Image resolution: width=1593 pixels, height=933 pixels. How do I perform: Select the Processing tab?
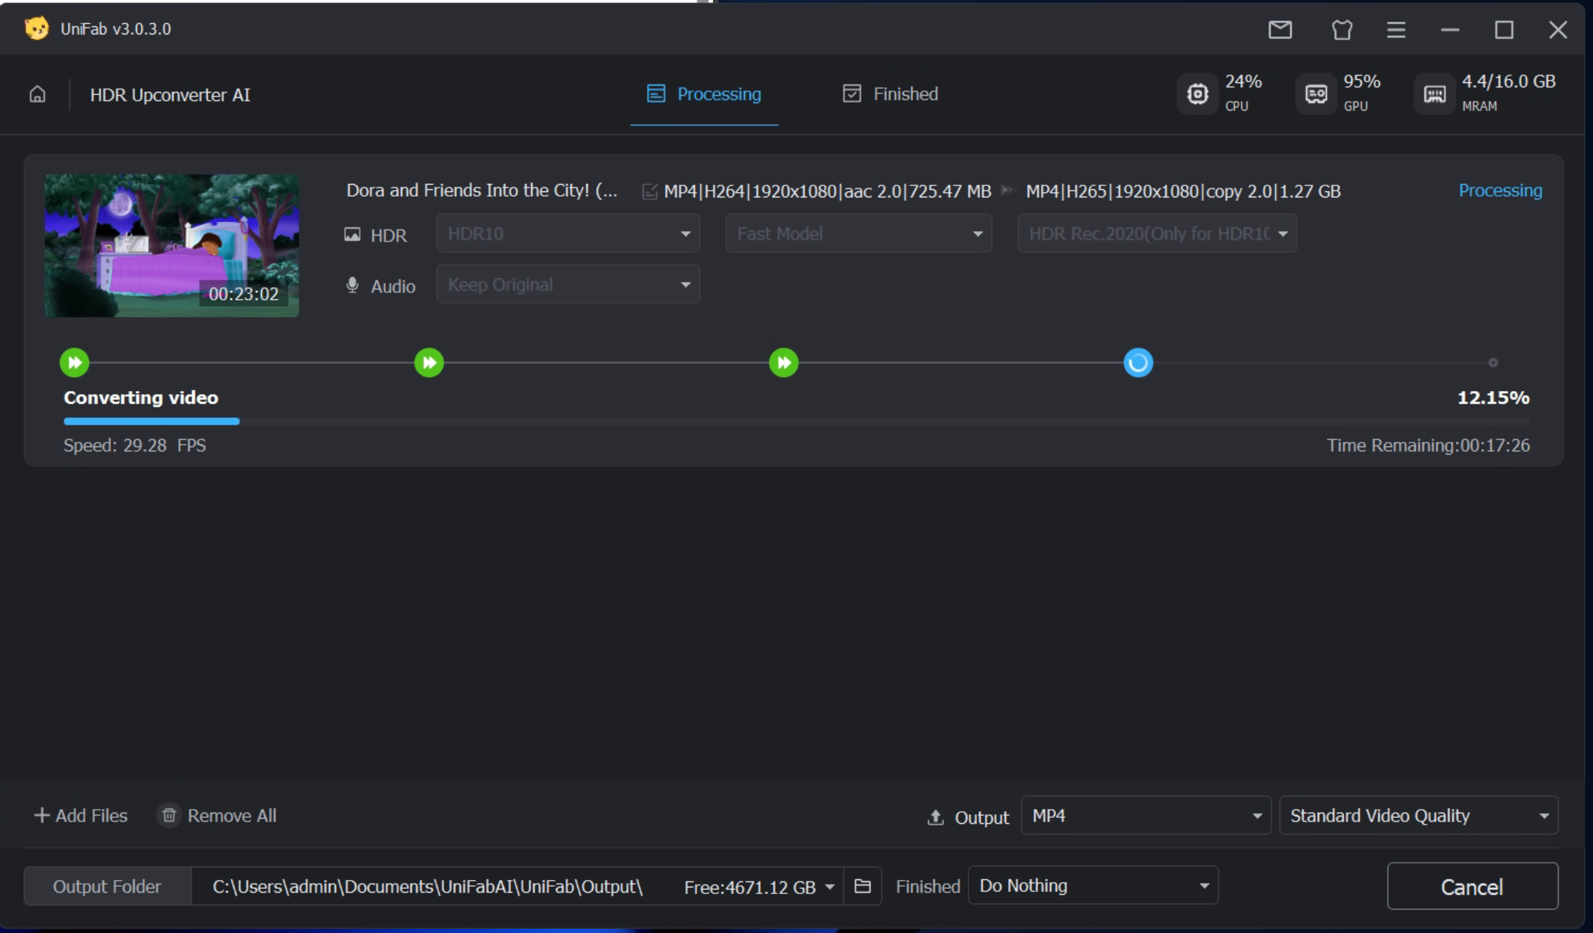704,94
